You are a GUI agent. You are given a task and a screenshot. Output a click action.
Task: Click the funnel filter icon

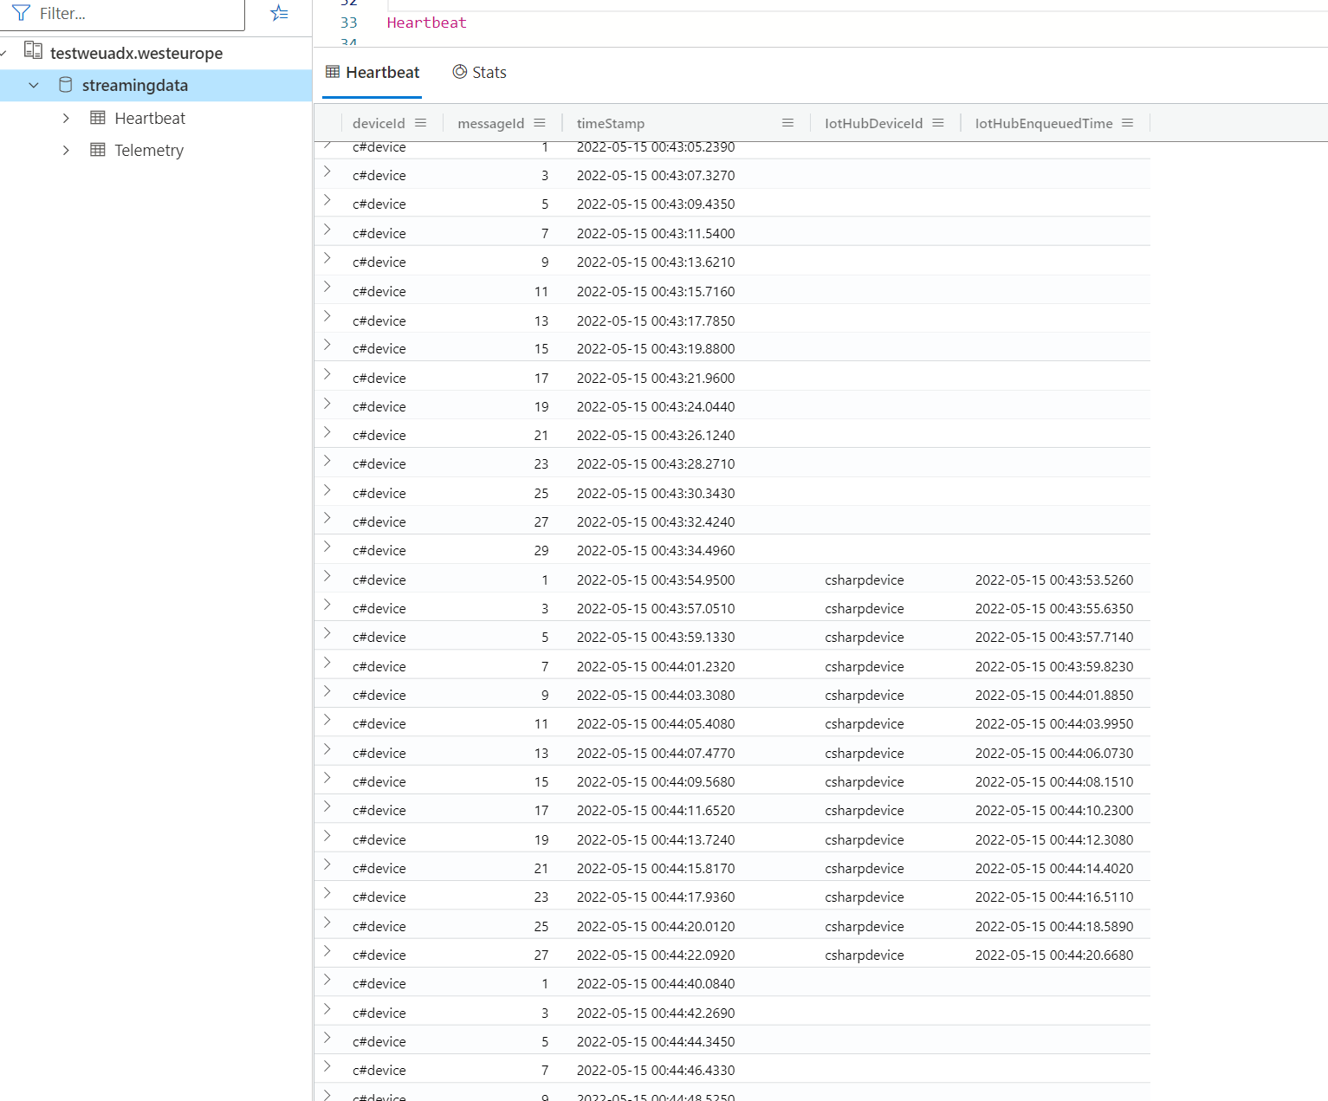pos(21,13)
